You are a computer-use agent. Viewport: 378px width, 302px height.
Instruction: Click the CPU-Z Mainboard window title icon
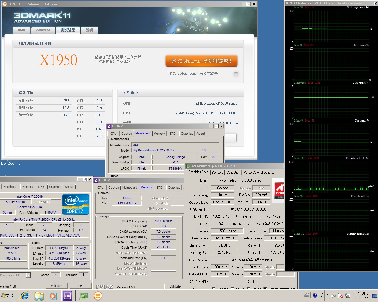point(109,126)
